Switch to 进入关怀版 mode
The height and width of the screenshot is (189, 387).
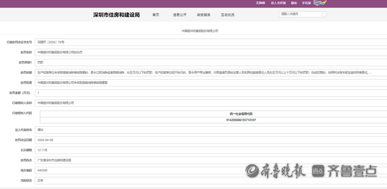278,3
